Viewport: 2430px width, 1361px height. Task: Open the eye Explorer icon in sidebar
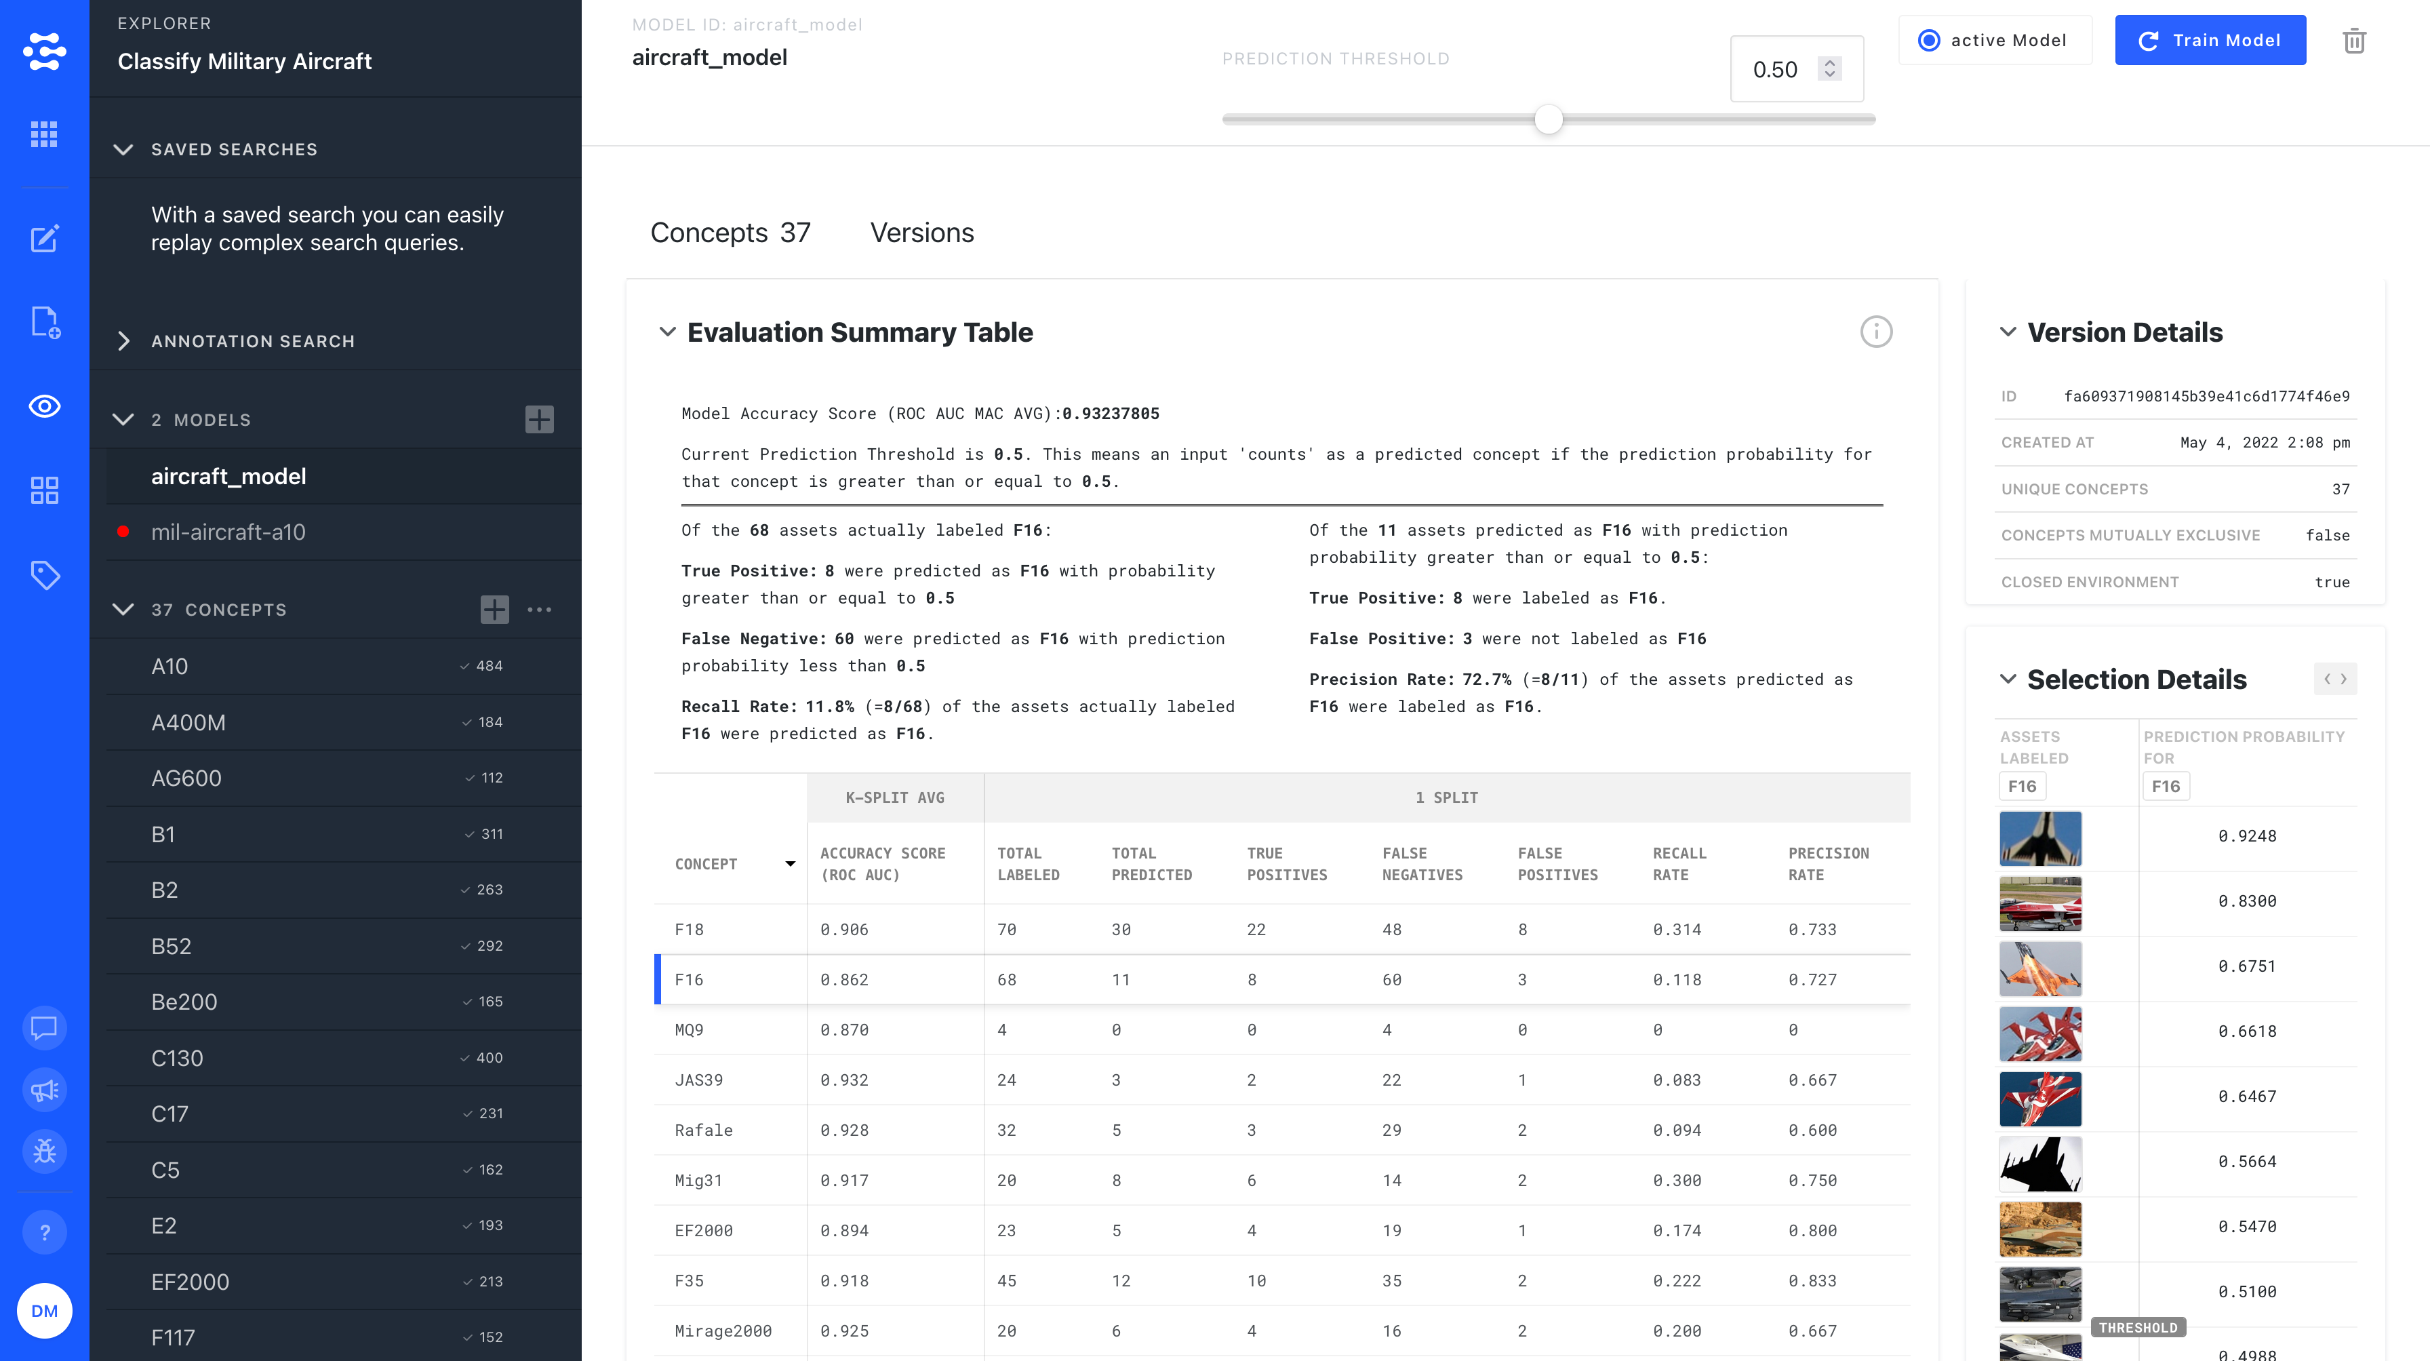click(44, 406)
